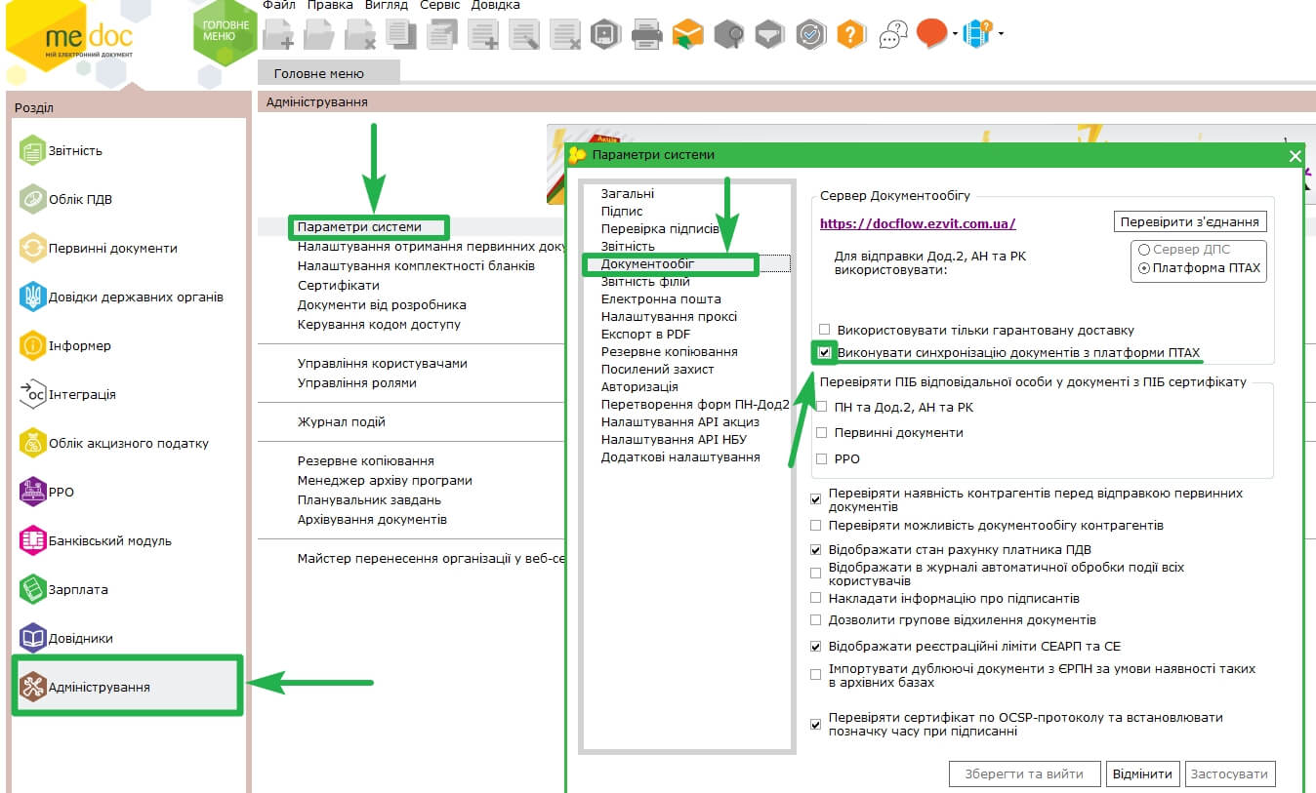Click the orange envelope receive mail icon

click(688, 35)
